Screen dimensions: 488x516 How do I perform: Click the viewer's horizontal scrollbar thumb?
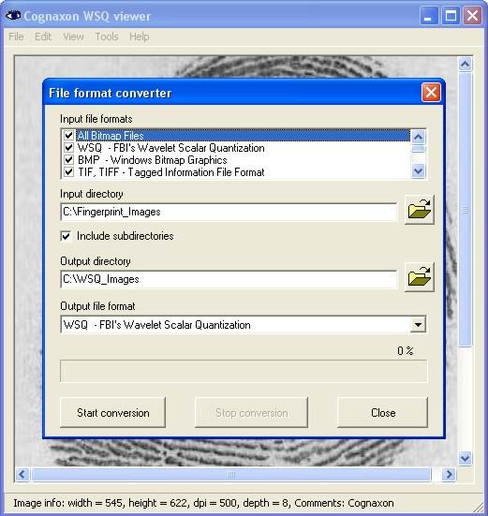231,475
